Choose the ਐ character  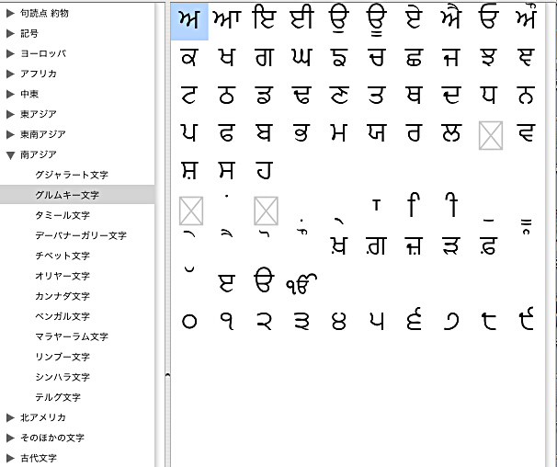451,17
